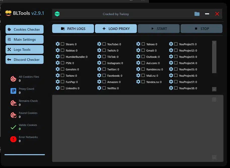Check the Gmail checkbox

[x=143, y=50]
